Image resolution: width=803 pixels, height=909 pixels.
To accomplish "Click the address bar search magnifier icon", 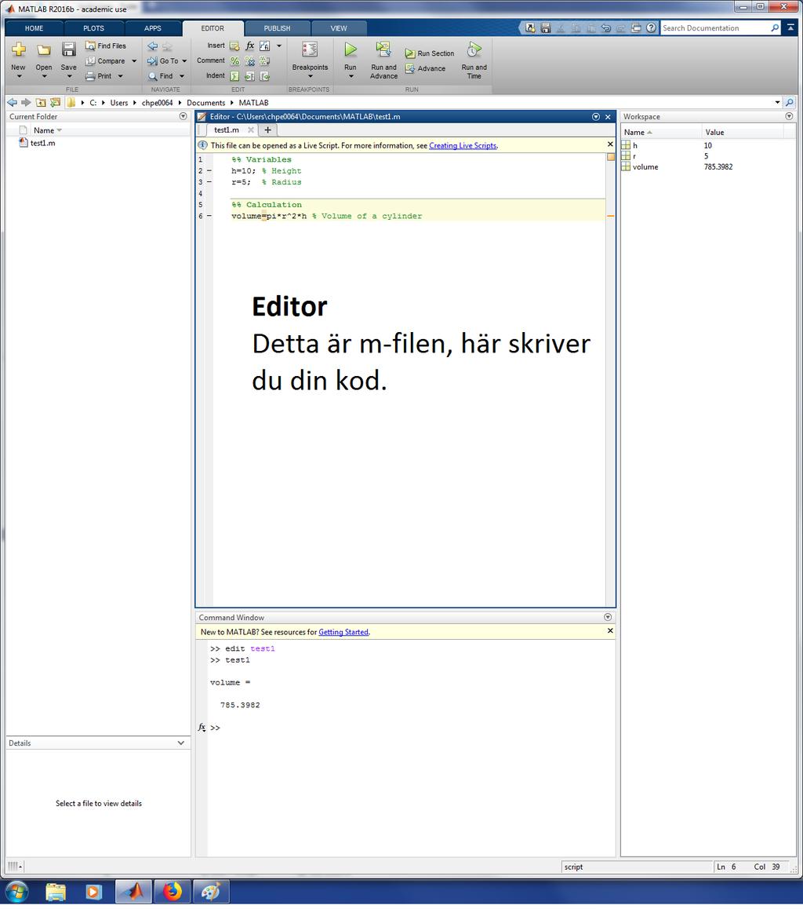I will point(789,103).
